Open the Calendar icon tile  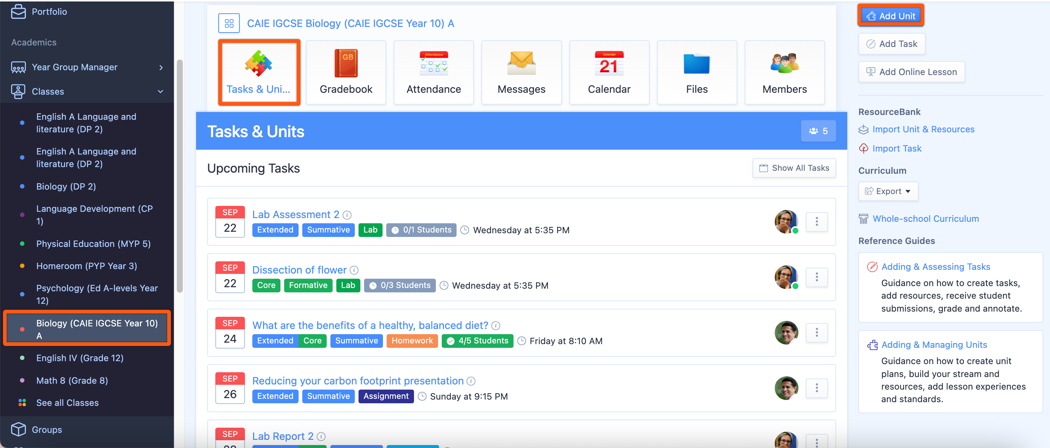click(609, 72)
